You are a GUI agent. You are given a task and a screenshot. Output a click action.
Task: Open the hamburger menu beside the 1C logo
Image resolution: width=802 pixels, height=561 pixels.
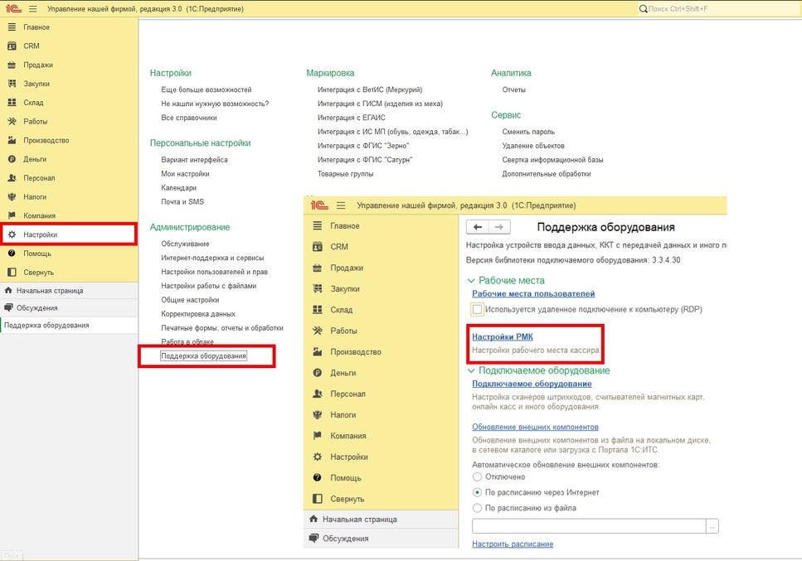point(32,8)
